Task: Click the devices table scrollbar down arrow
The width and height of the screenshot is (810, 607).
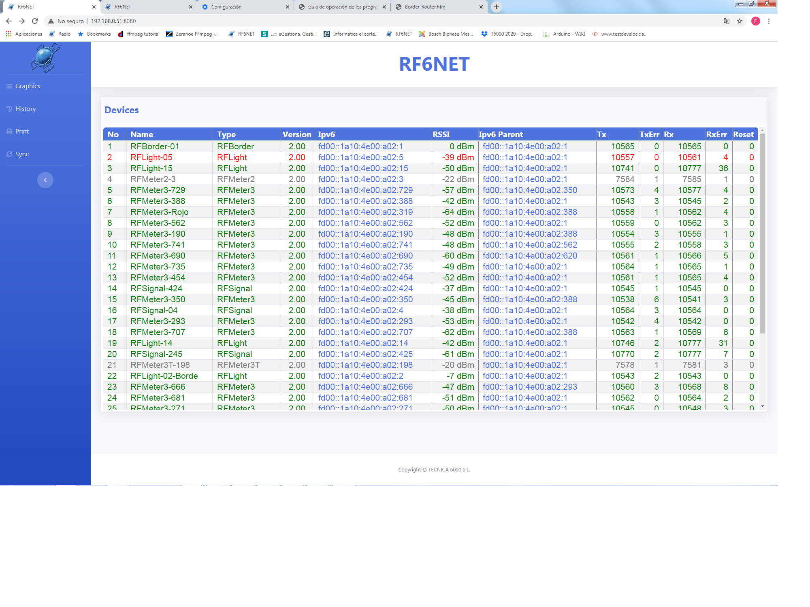Action: tap(762, 406)
